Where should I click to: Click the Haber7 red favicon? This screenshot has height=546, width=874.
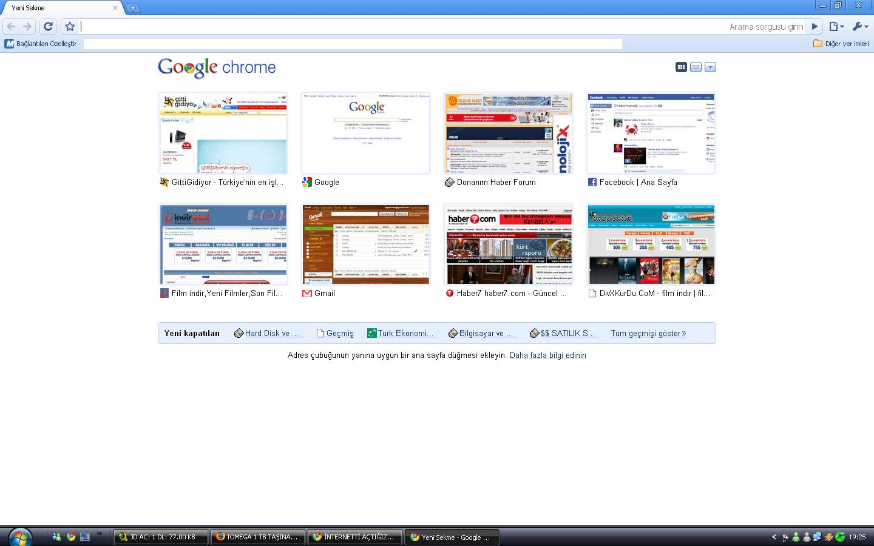449,293
